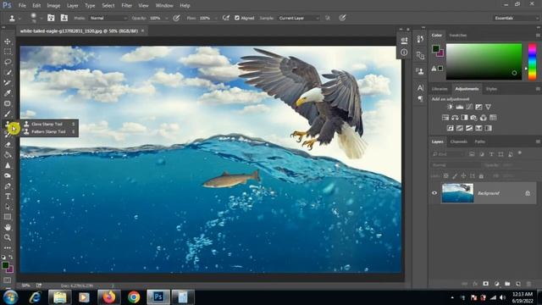Screen dimensions: 542x305
Task: Launch Firefox from the taskbar
Action: tap(109, 297)
